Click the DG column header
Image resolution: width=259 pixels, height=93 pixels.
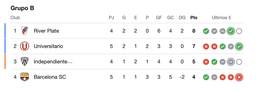182,18
